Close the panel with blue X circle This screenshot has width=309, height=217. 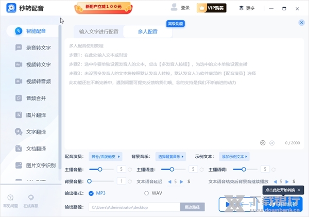coord(301,23)
